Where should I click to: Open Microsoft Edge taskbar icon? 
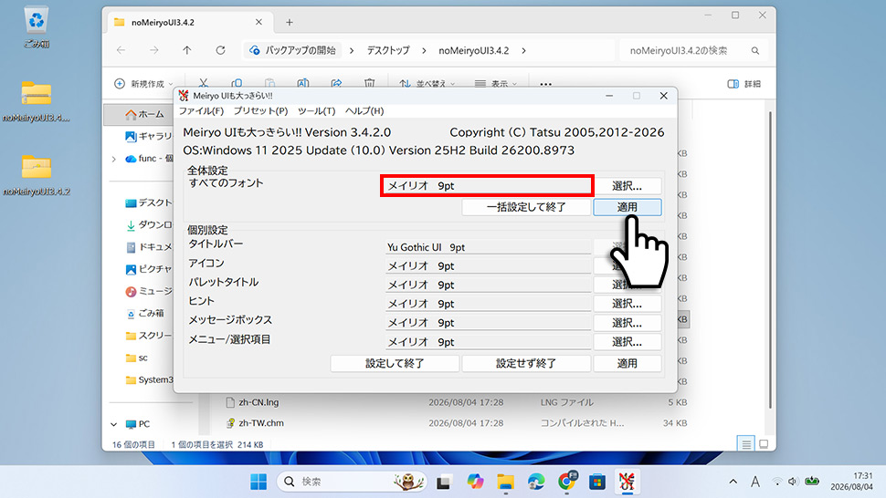coord(535,482)
